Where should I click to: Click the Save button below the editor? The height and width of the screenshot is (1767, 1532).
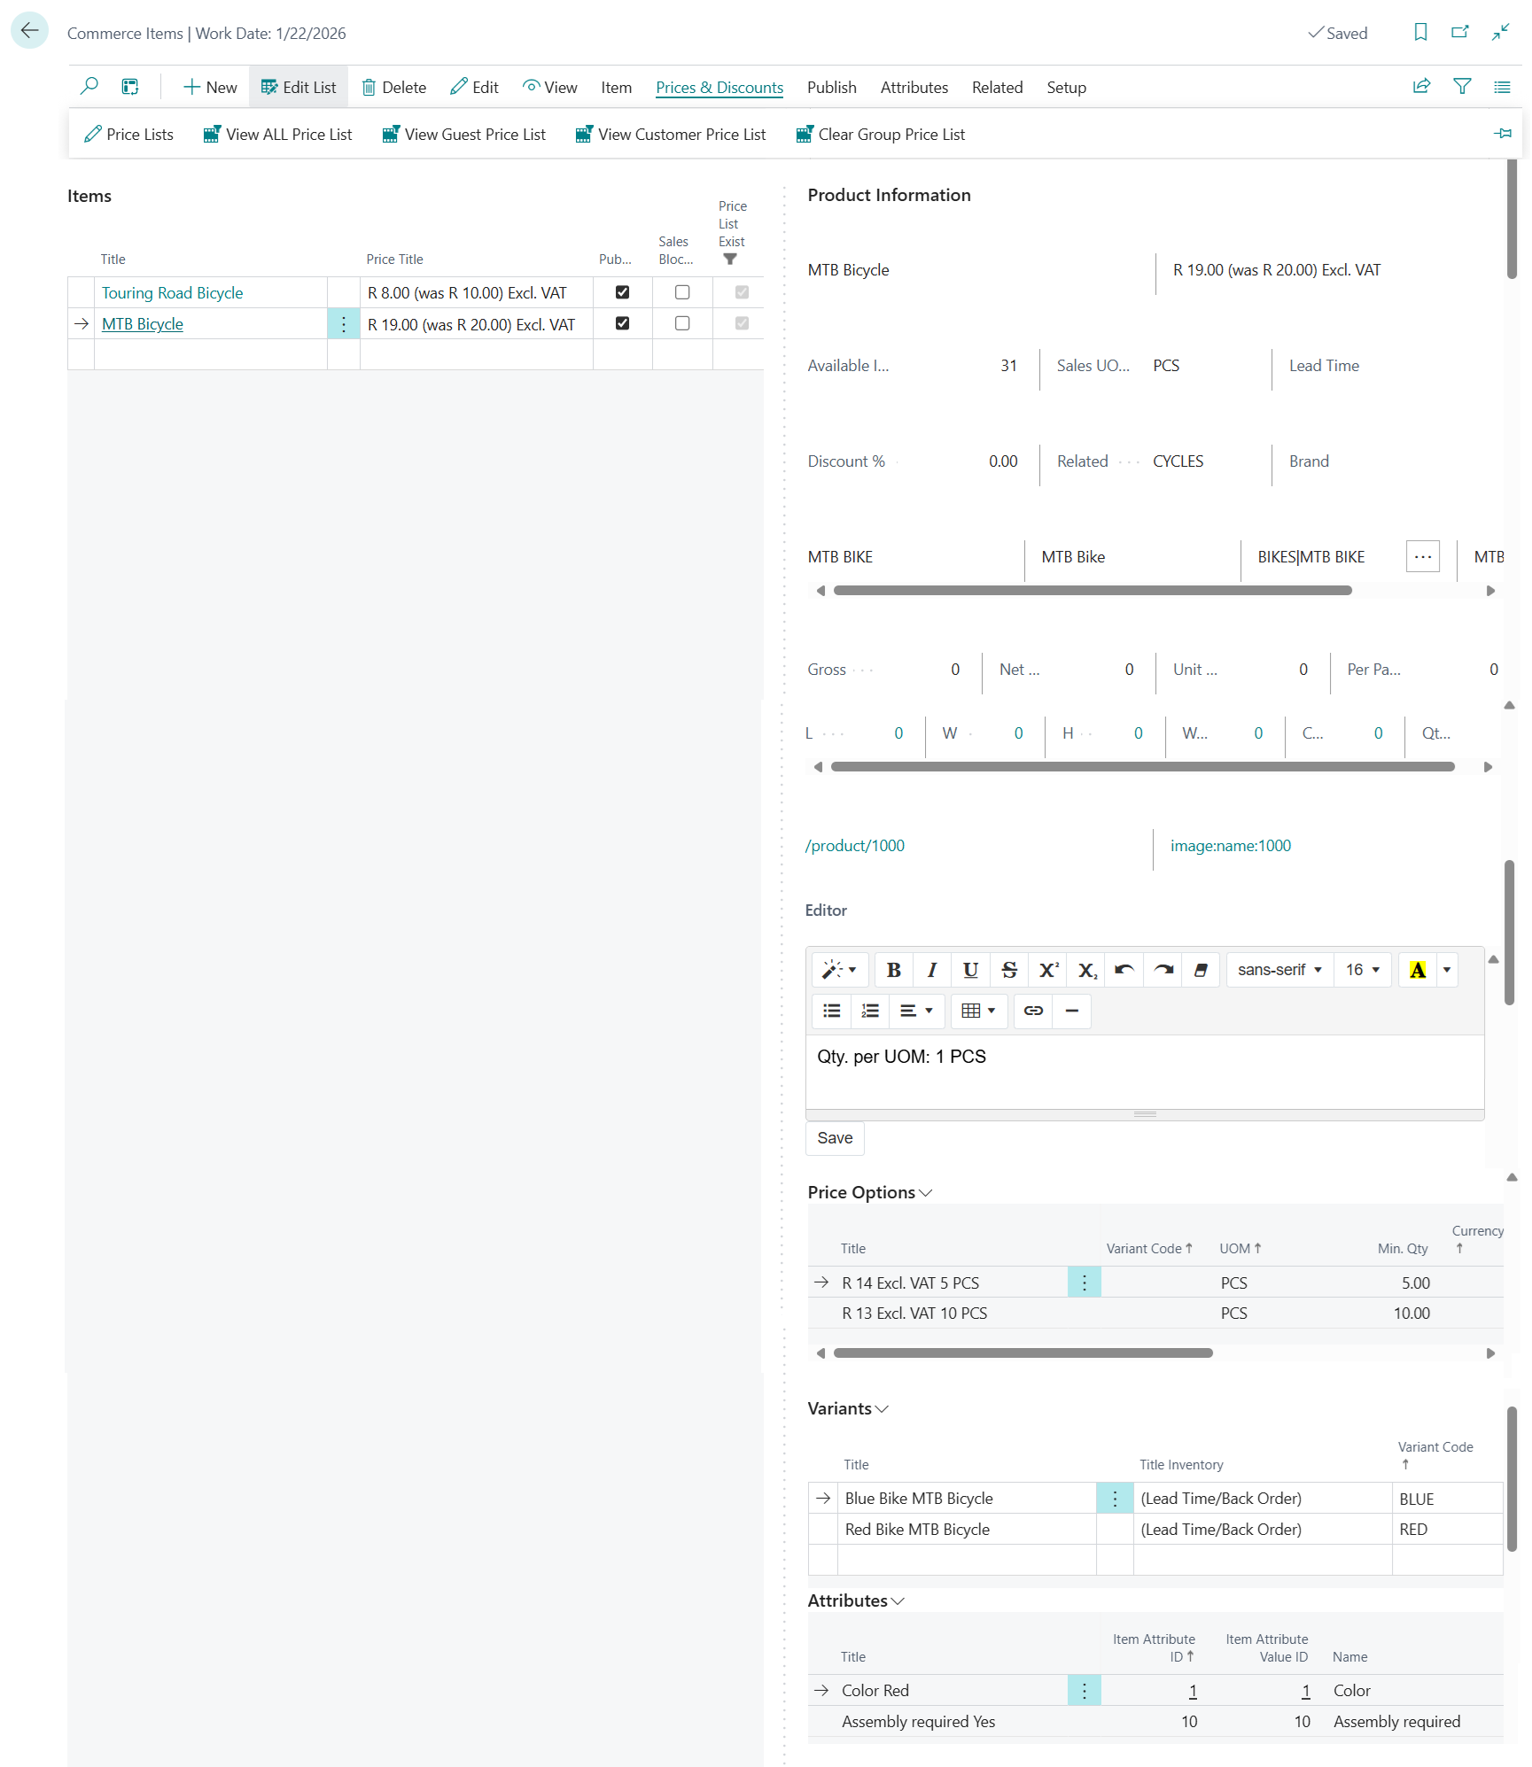(x=834, y=1137)
